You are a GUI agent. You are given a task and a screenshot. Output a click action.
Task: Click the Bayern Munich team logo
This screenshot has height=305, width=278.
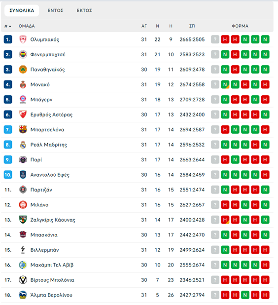tap(23, 100)
